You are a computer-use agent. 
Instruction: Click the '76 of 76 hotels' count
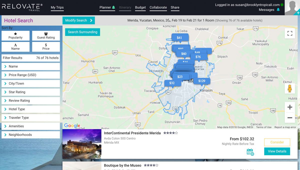click(47, 58)
